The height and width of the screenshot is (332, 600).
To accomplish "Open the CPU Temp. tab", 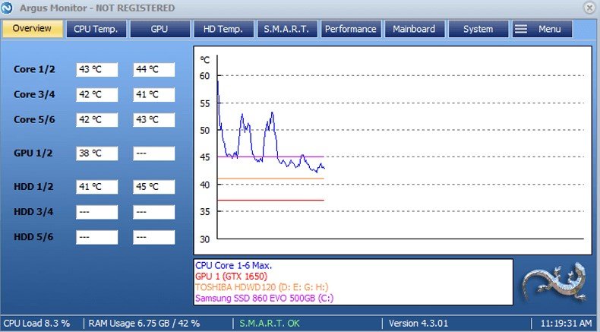I will [x=96, y=29].
